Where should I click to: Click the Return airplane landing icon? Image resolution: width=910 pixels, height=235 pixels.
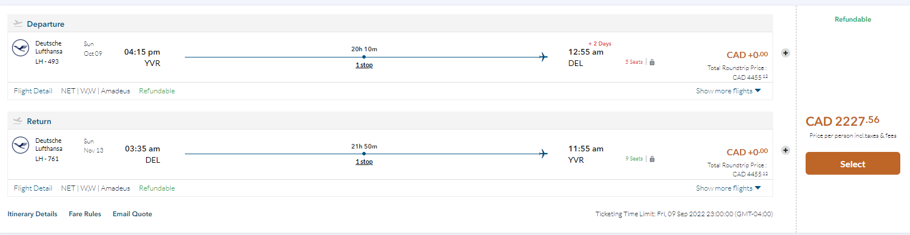(x=18, y=121)
